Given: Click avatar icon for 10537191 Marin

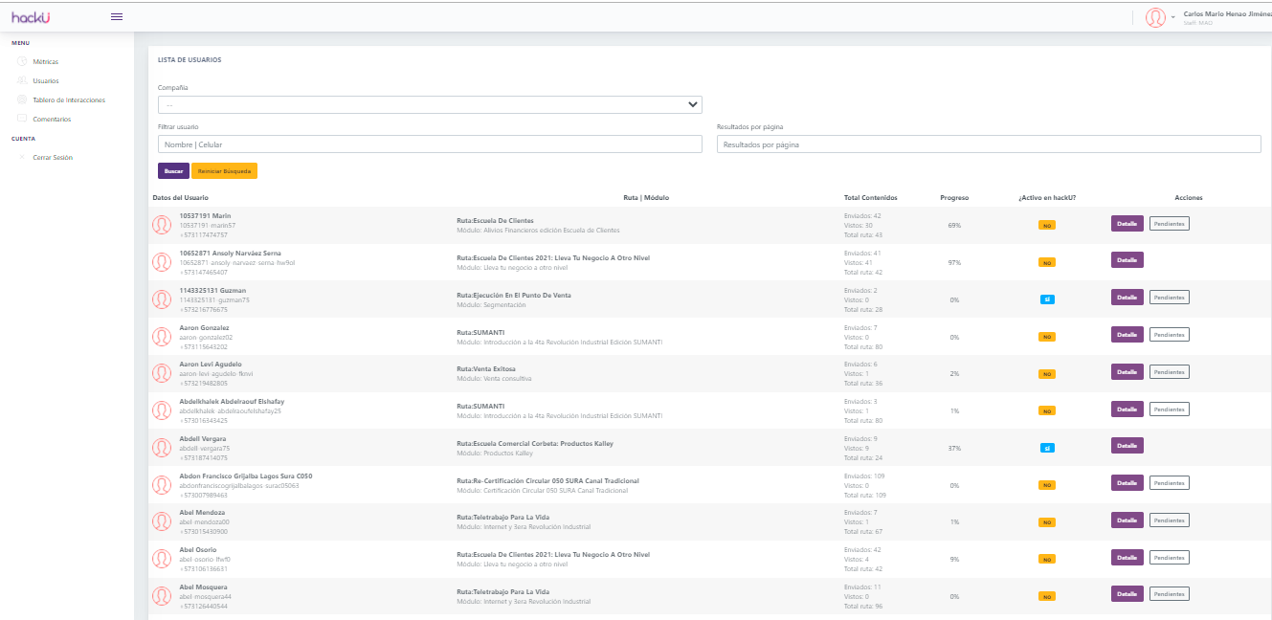Looking at the screenshot, I should click(162, 225).
